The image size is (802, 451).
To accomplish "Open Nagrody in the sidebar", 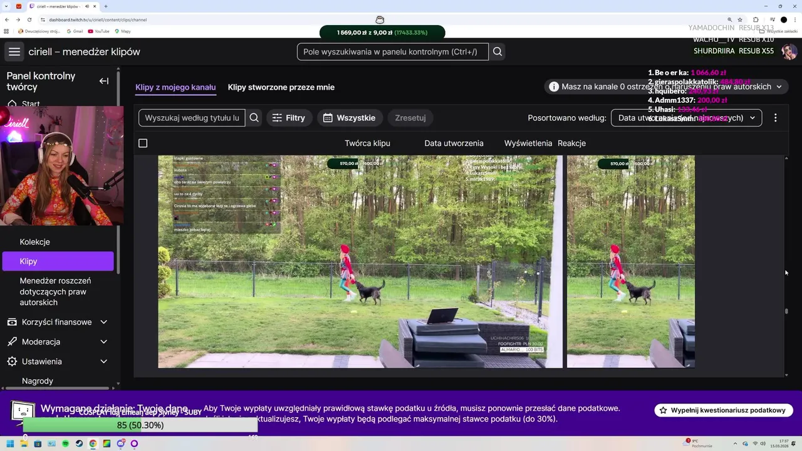I will click(38, 381).
